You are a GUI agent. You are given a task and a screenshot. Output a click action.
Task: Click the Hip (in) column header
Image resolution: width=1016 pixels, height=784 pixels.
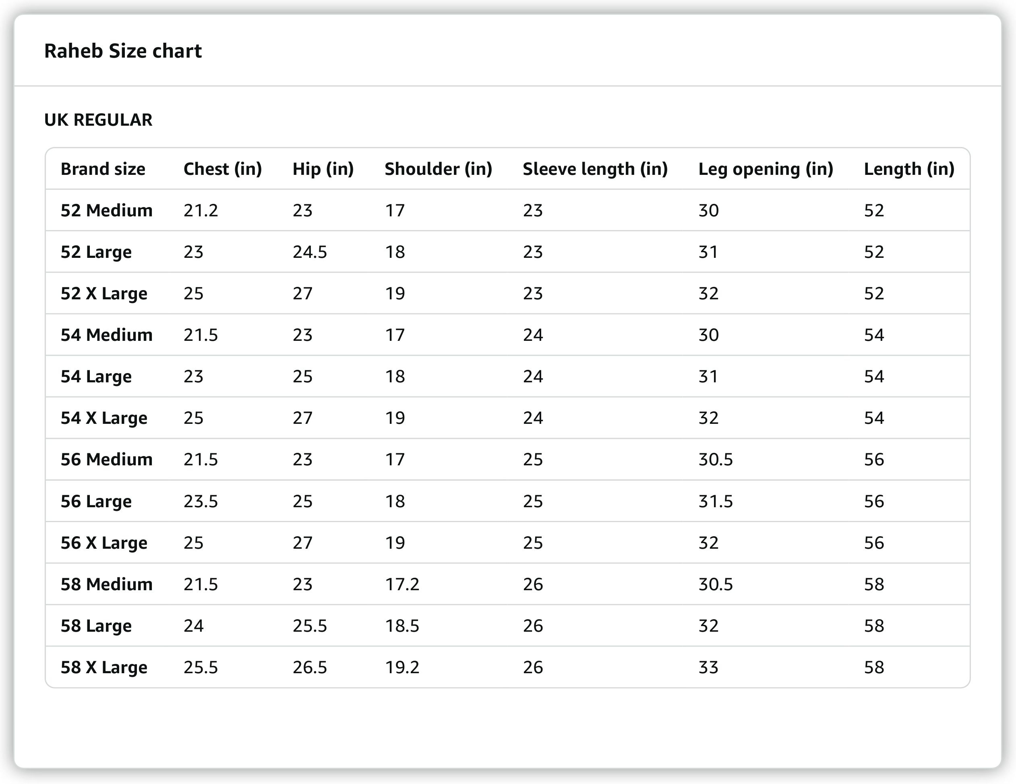click(323, 169)
